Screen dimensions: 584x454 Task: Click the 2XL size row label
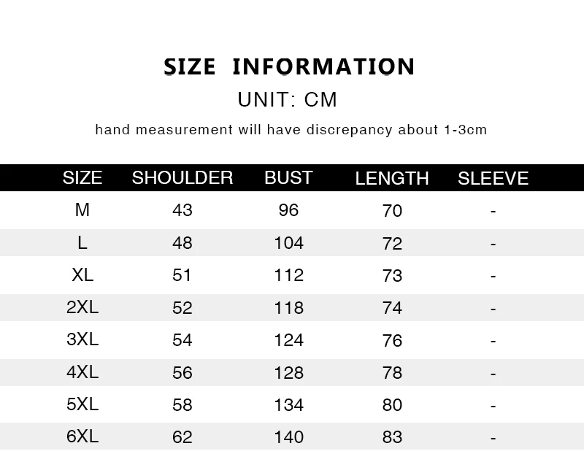point(82,307)
